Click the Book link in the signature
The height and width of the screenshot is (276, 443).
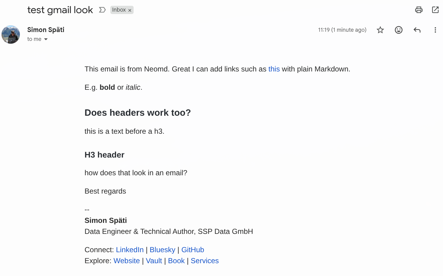(176, 261)
